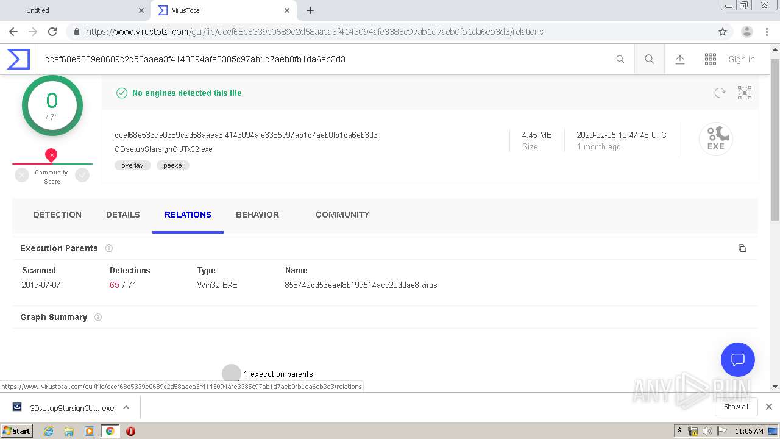The width and height of the screenshot is (780, 439).
Task: Click the site padlock icon
Action: click(x=76, y=32)
